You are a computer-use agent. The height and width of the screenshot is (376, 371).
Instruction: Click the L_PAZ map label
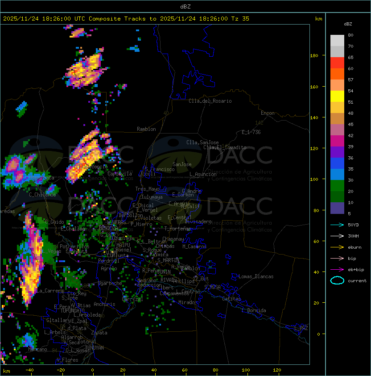(301, 328)
